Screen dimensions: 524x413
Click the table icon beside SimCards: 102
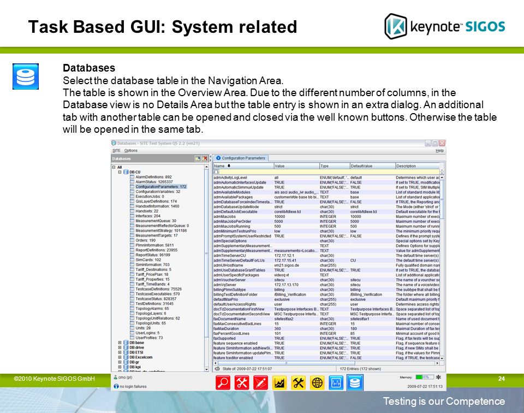(x=132, y=259)
